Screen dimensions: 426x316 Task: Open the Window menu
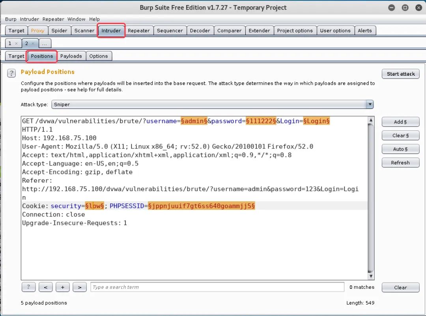[77, 19]
